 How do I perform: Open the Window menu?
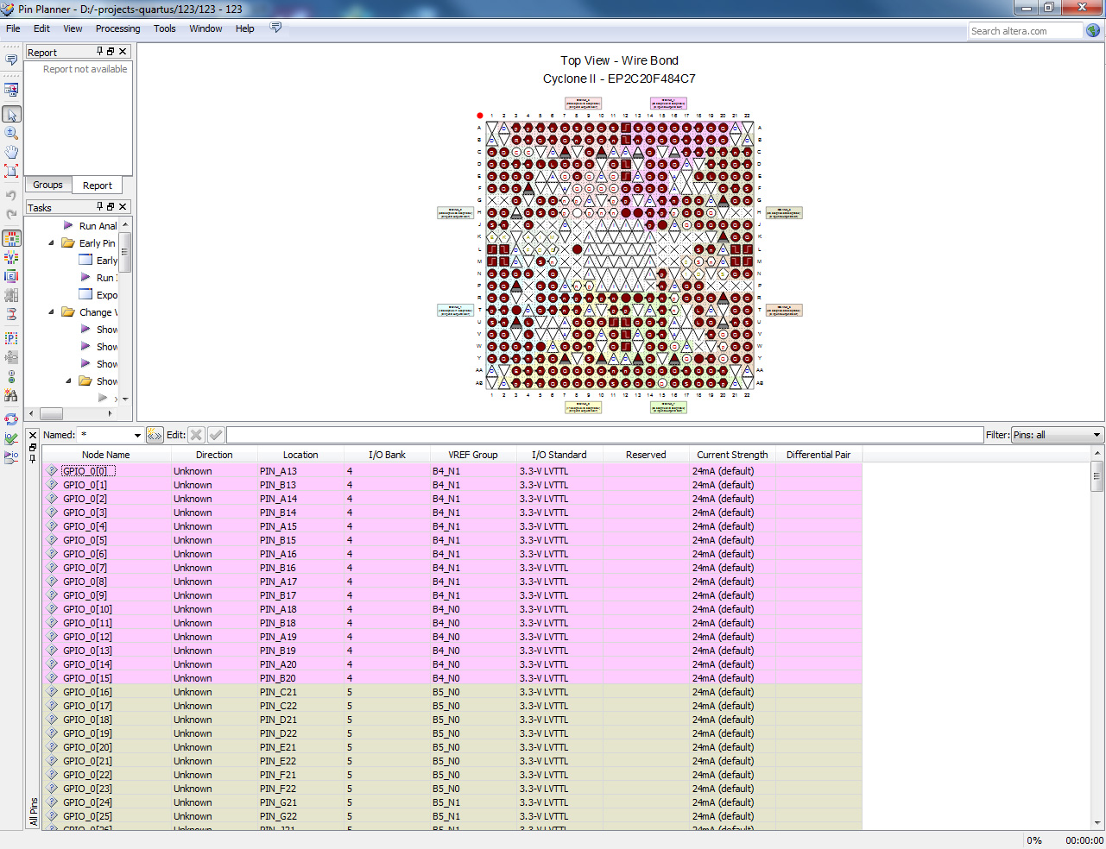[x=205, y=28]
